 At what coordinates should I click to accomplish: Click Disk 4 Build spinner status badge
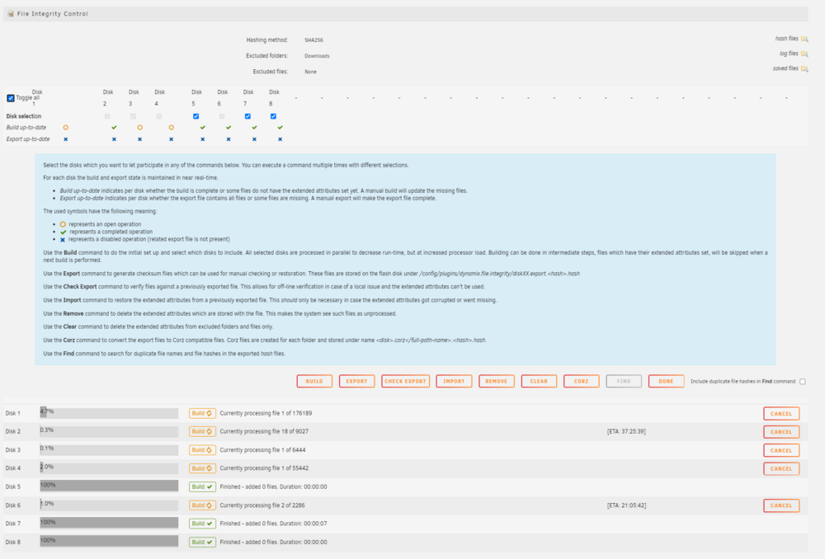tap(202, 468)
